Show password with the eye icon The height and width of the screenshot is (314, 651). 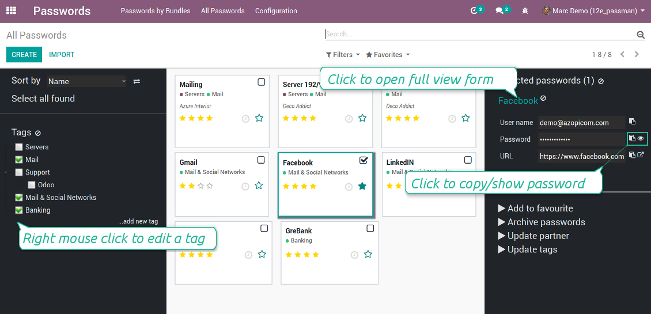(x=641, y=139)
